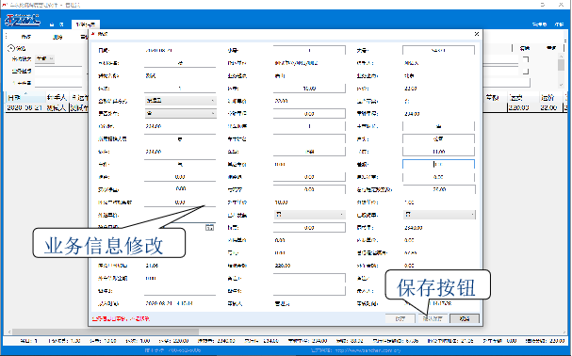Viewport: 572px width, 356px height.
Task: Click the input field showing 11.00
Action: (438, 152)
